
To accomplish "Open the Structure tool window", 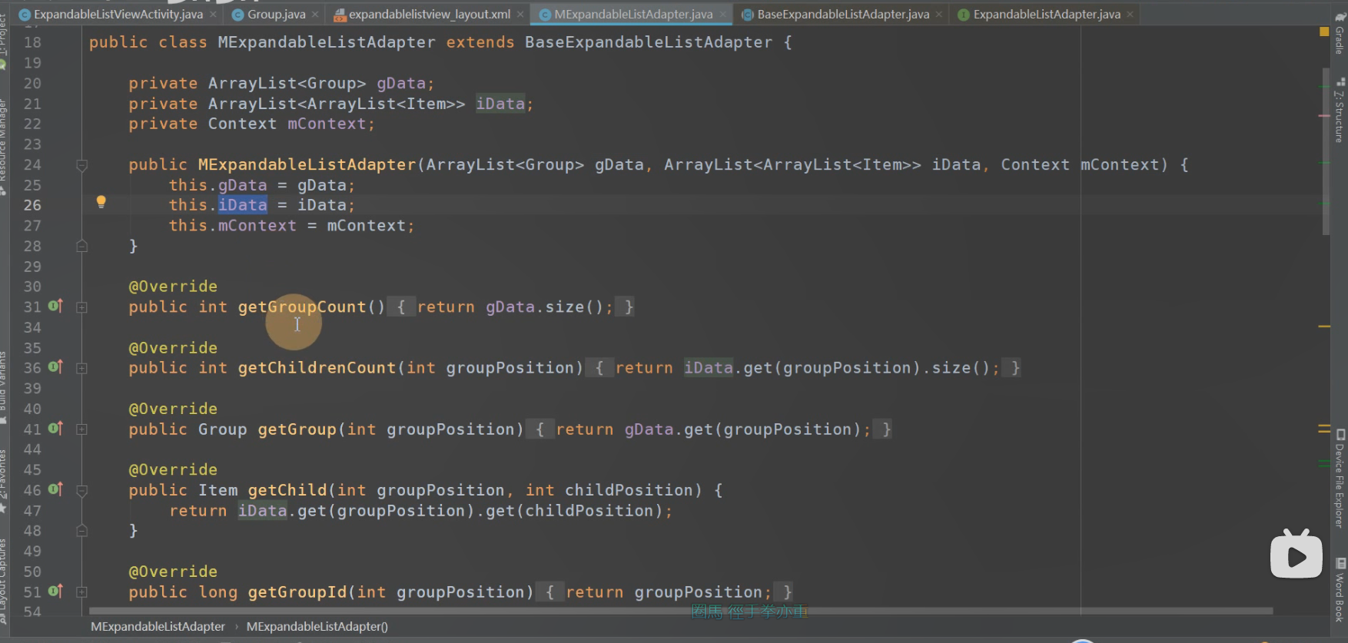I will [x=1340, y=111].
